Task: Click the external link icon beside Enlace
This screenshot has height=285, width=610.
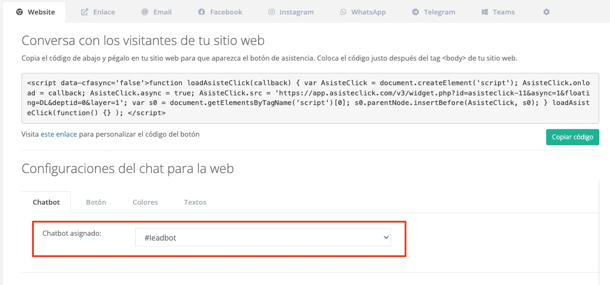Action: click(x=84, y=12)
